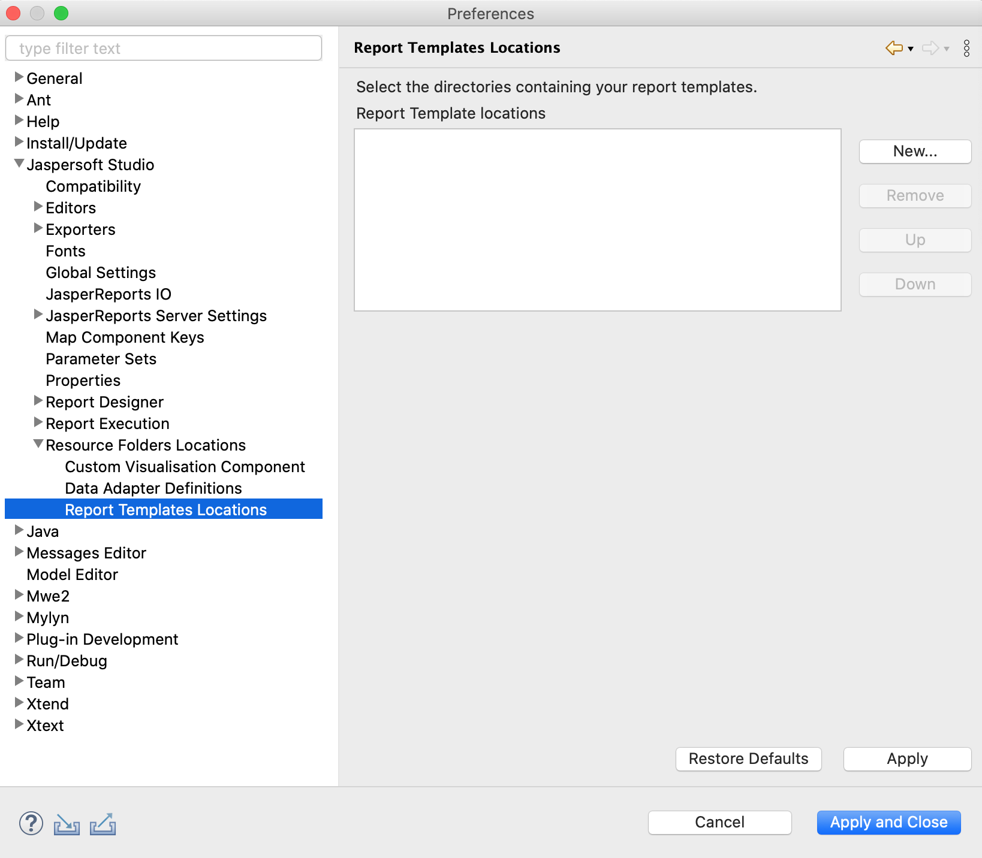Image resolution: width=982 pixels, height=858 pixels.
Task: Expand the Plug-in Development node
Action: [x=19, y=638]
